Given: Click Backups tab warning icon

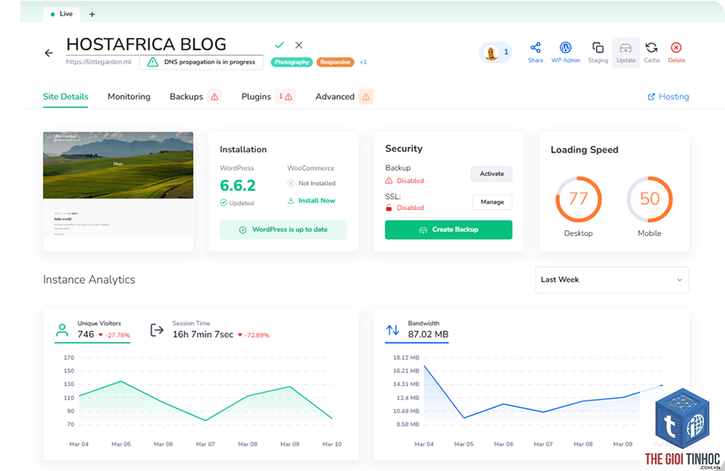Looking at the screenshot, I should tap(214, 97).
